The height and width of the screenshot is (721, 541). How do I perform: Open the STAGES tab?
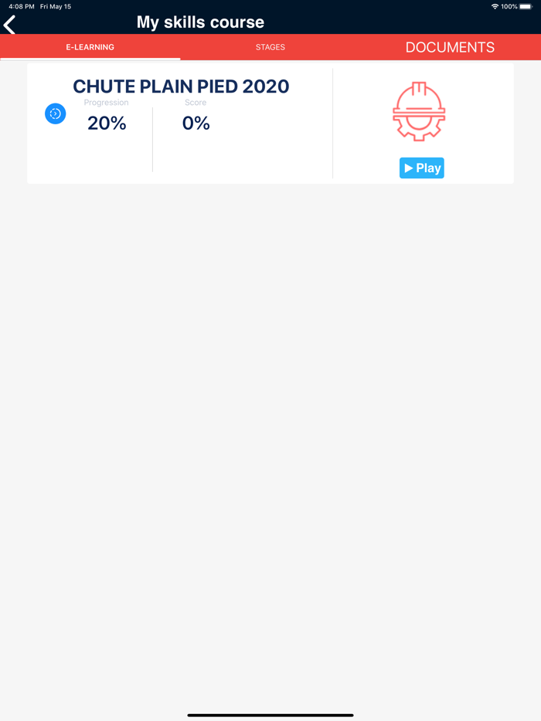coord(270,47)
